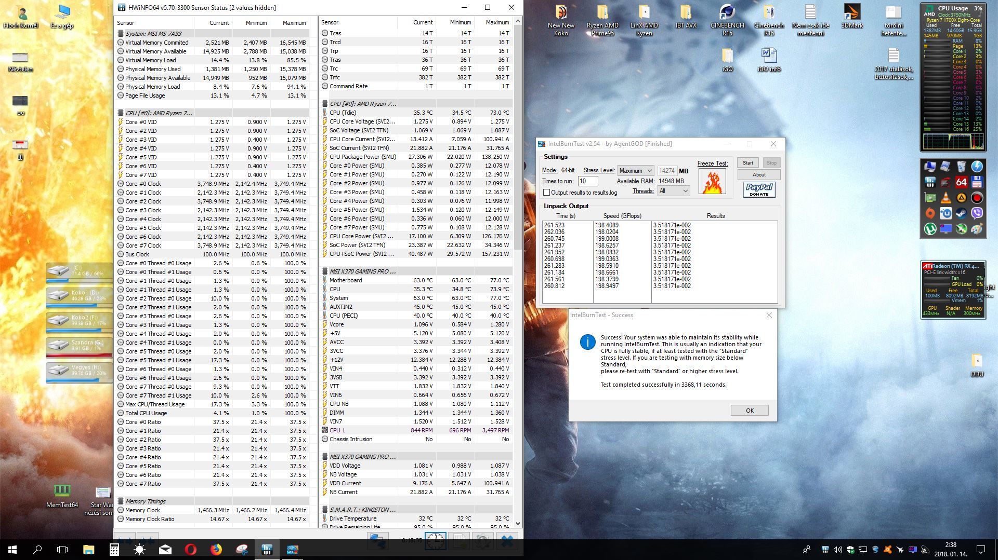Open Firefox from the taskbar

coord(216,549)
